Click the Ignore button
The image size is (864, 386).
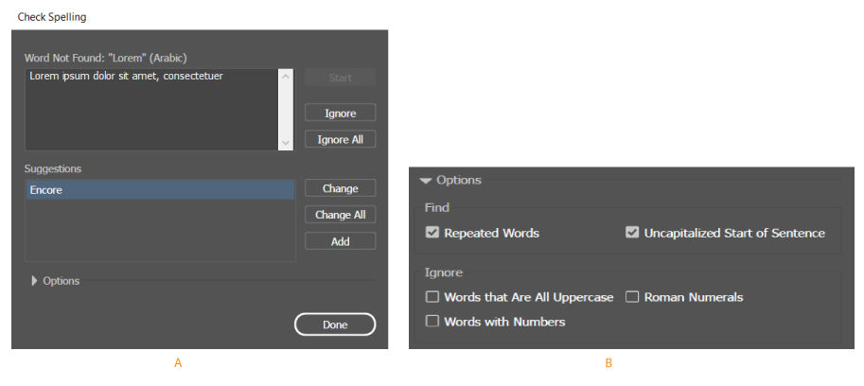tap(340, 114)
